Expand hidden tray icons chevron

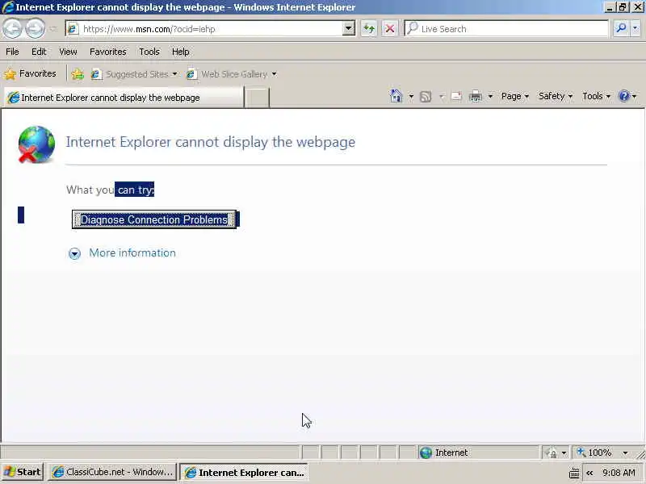coord(589,473)
